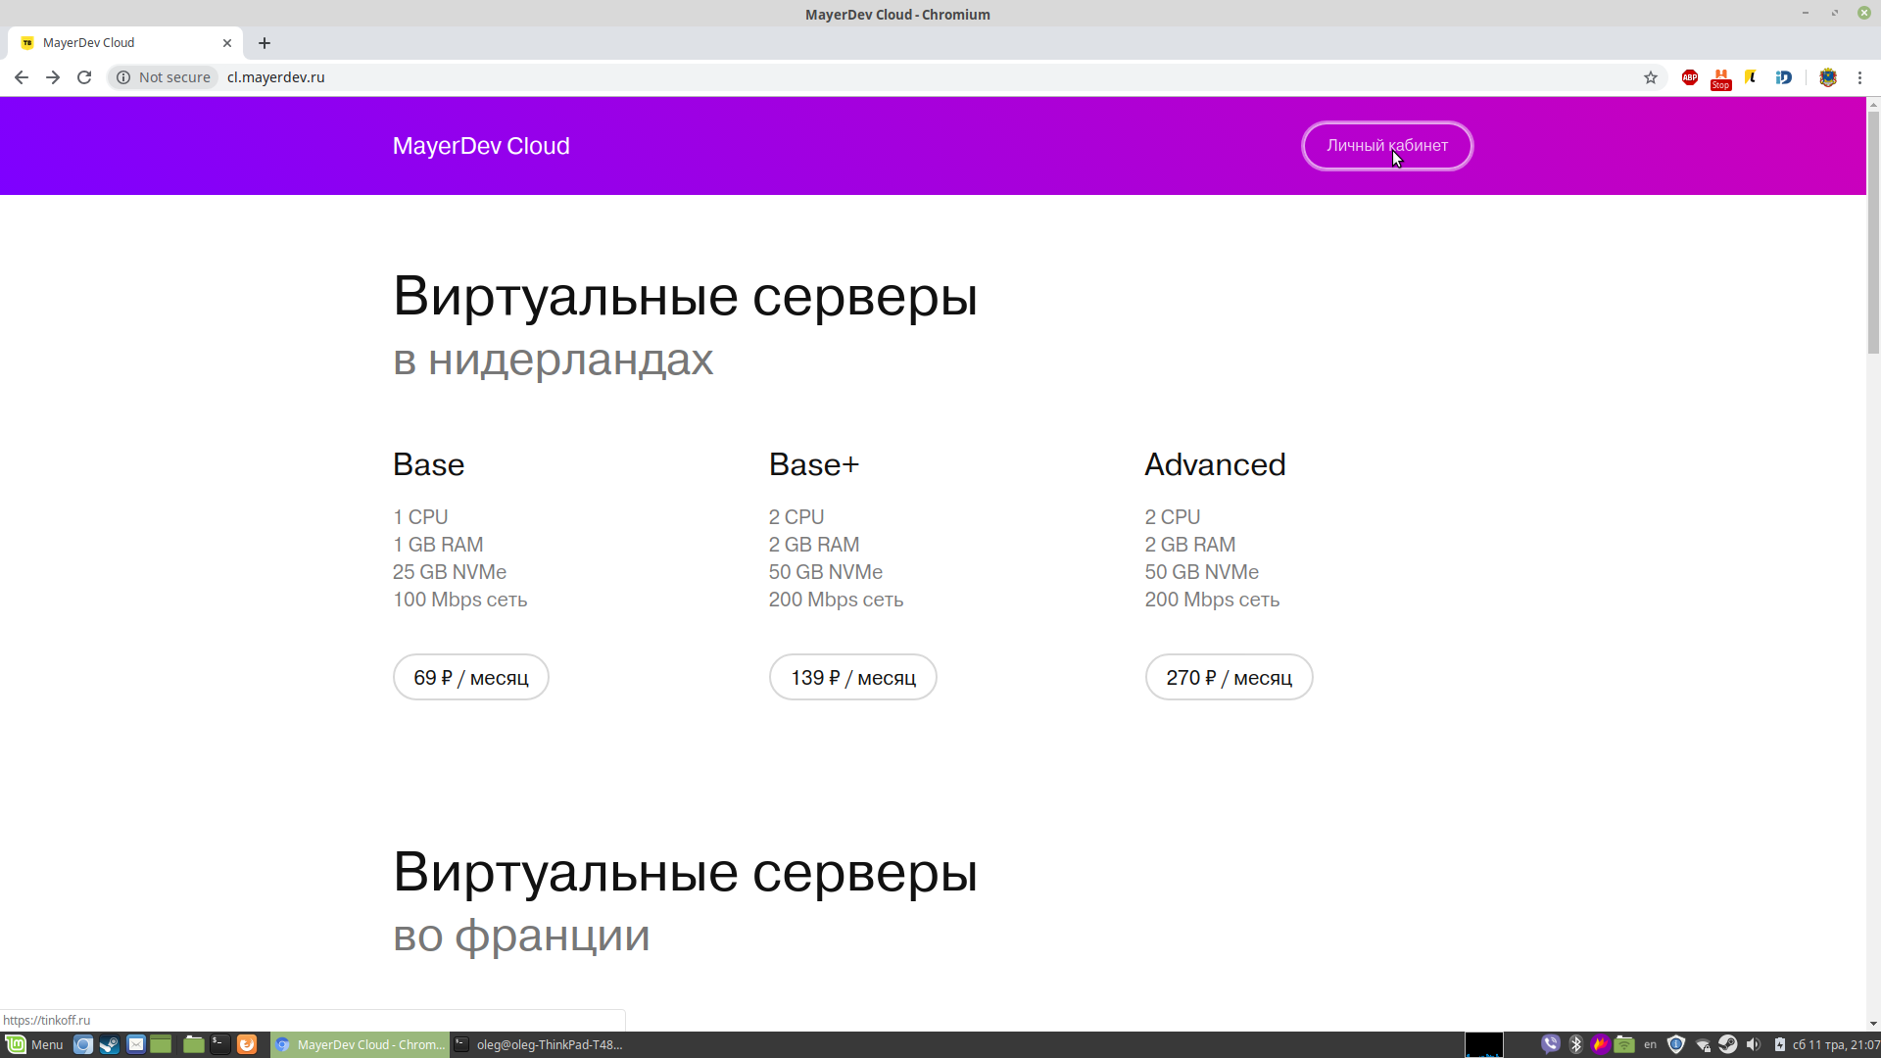Click the Adblock Plus extension icon
Image resolution: width=1881 pixels, height=1058 pixels.
tap(1690, 77)
